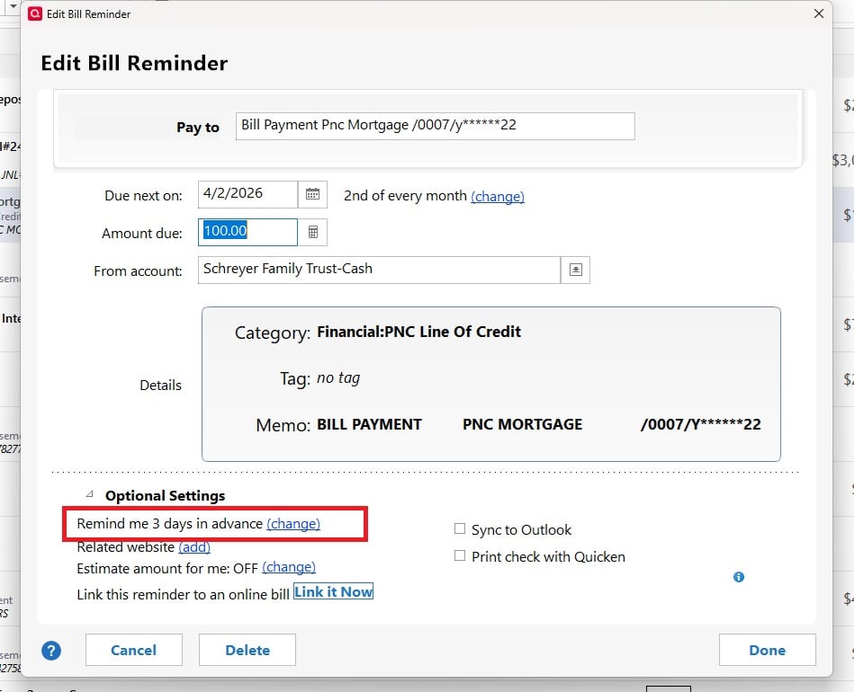Click the Due next on date field
The image size is (854, 692).
click(247, 194)
